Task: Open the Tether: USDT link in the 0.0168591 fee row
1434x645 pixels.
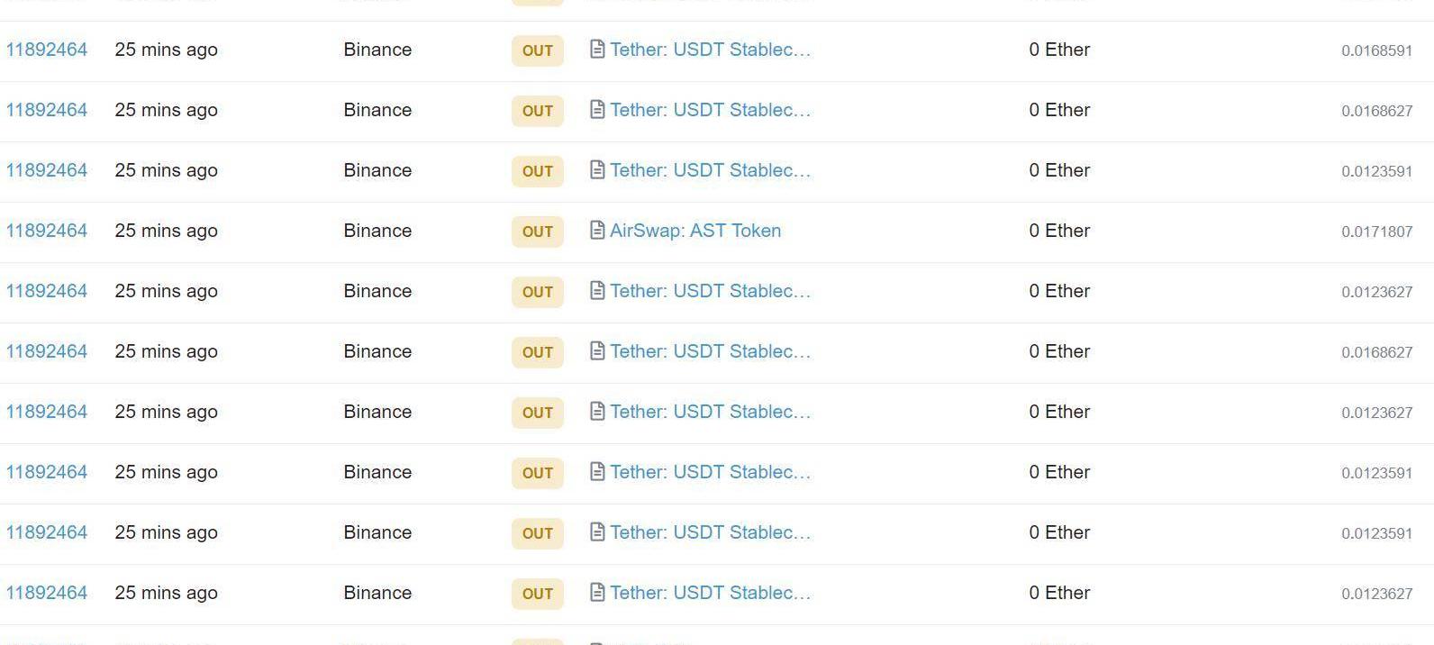Action: click(710, 50)
